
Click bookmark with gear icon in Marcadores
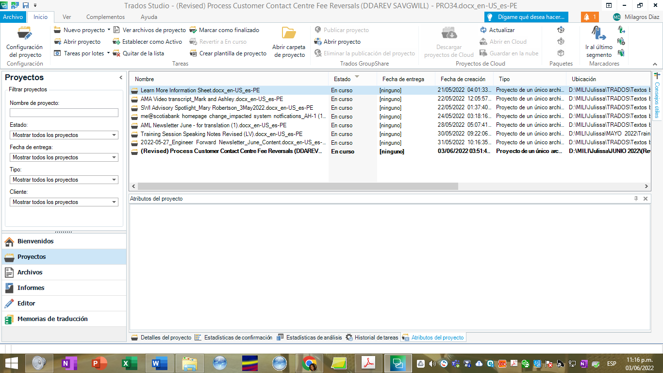coord(621,41)
